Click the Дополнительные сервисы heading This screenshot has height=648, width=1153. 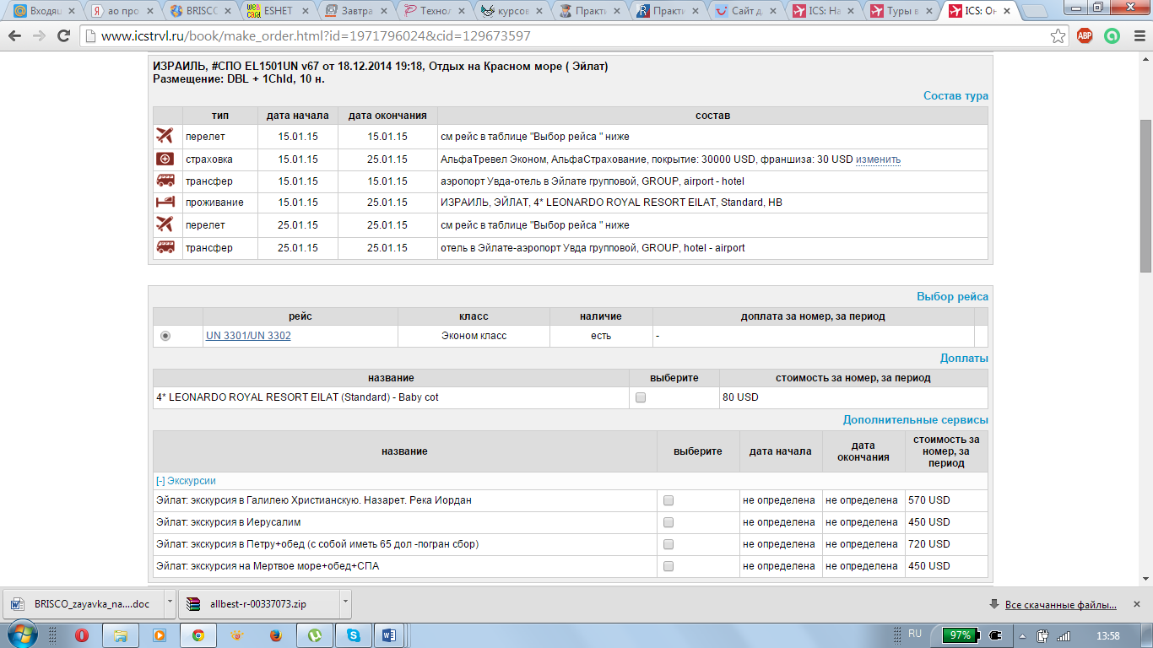point(916,419)
